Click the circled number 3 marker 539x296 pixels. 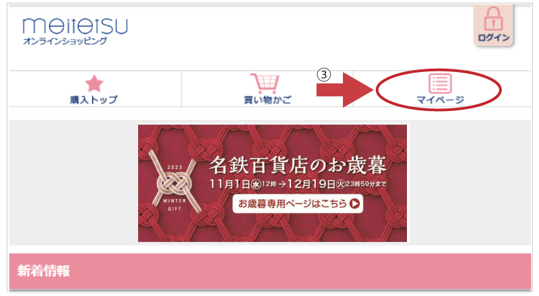point(324,75)
